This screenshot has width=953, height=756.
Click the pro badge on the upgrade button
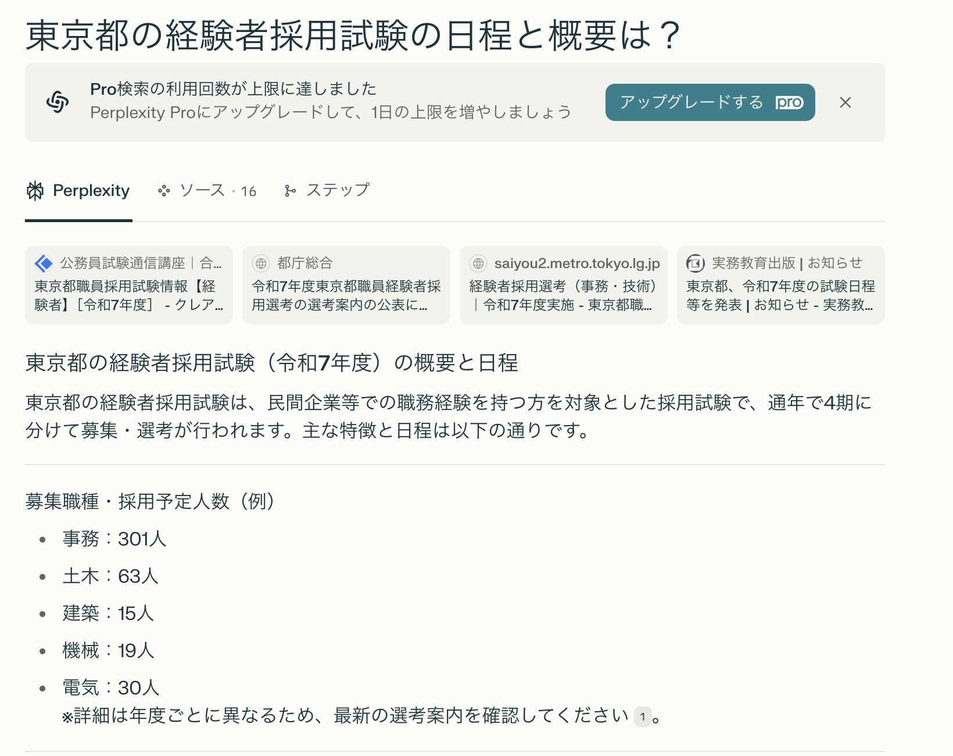click(x=789, y=102)
